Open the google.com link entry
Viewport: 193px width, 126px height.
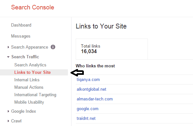point(87,109)
